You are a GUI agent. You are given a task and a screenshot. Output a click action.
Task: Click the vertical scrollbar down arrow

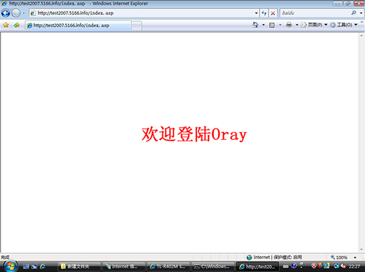click(361, 250)
